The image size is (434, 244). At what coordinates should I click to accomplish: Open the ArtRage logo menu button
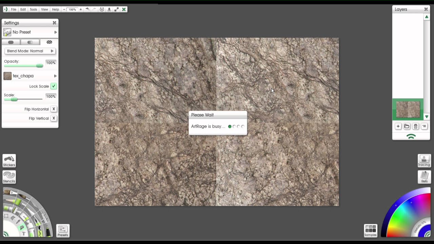[5, 9]
